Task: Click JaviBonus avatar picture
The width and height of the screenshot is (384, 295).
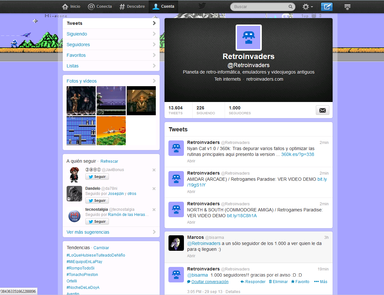Action: click(x=74, y=175)
